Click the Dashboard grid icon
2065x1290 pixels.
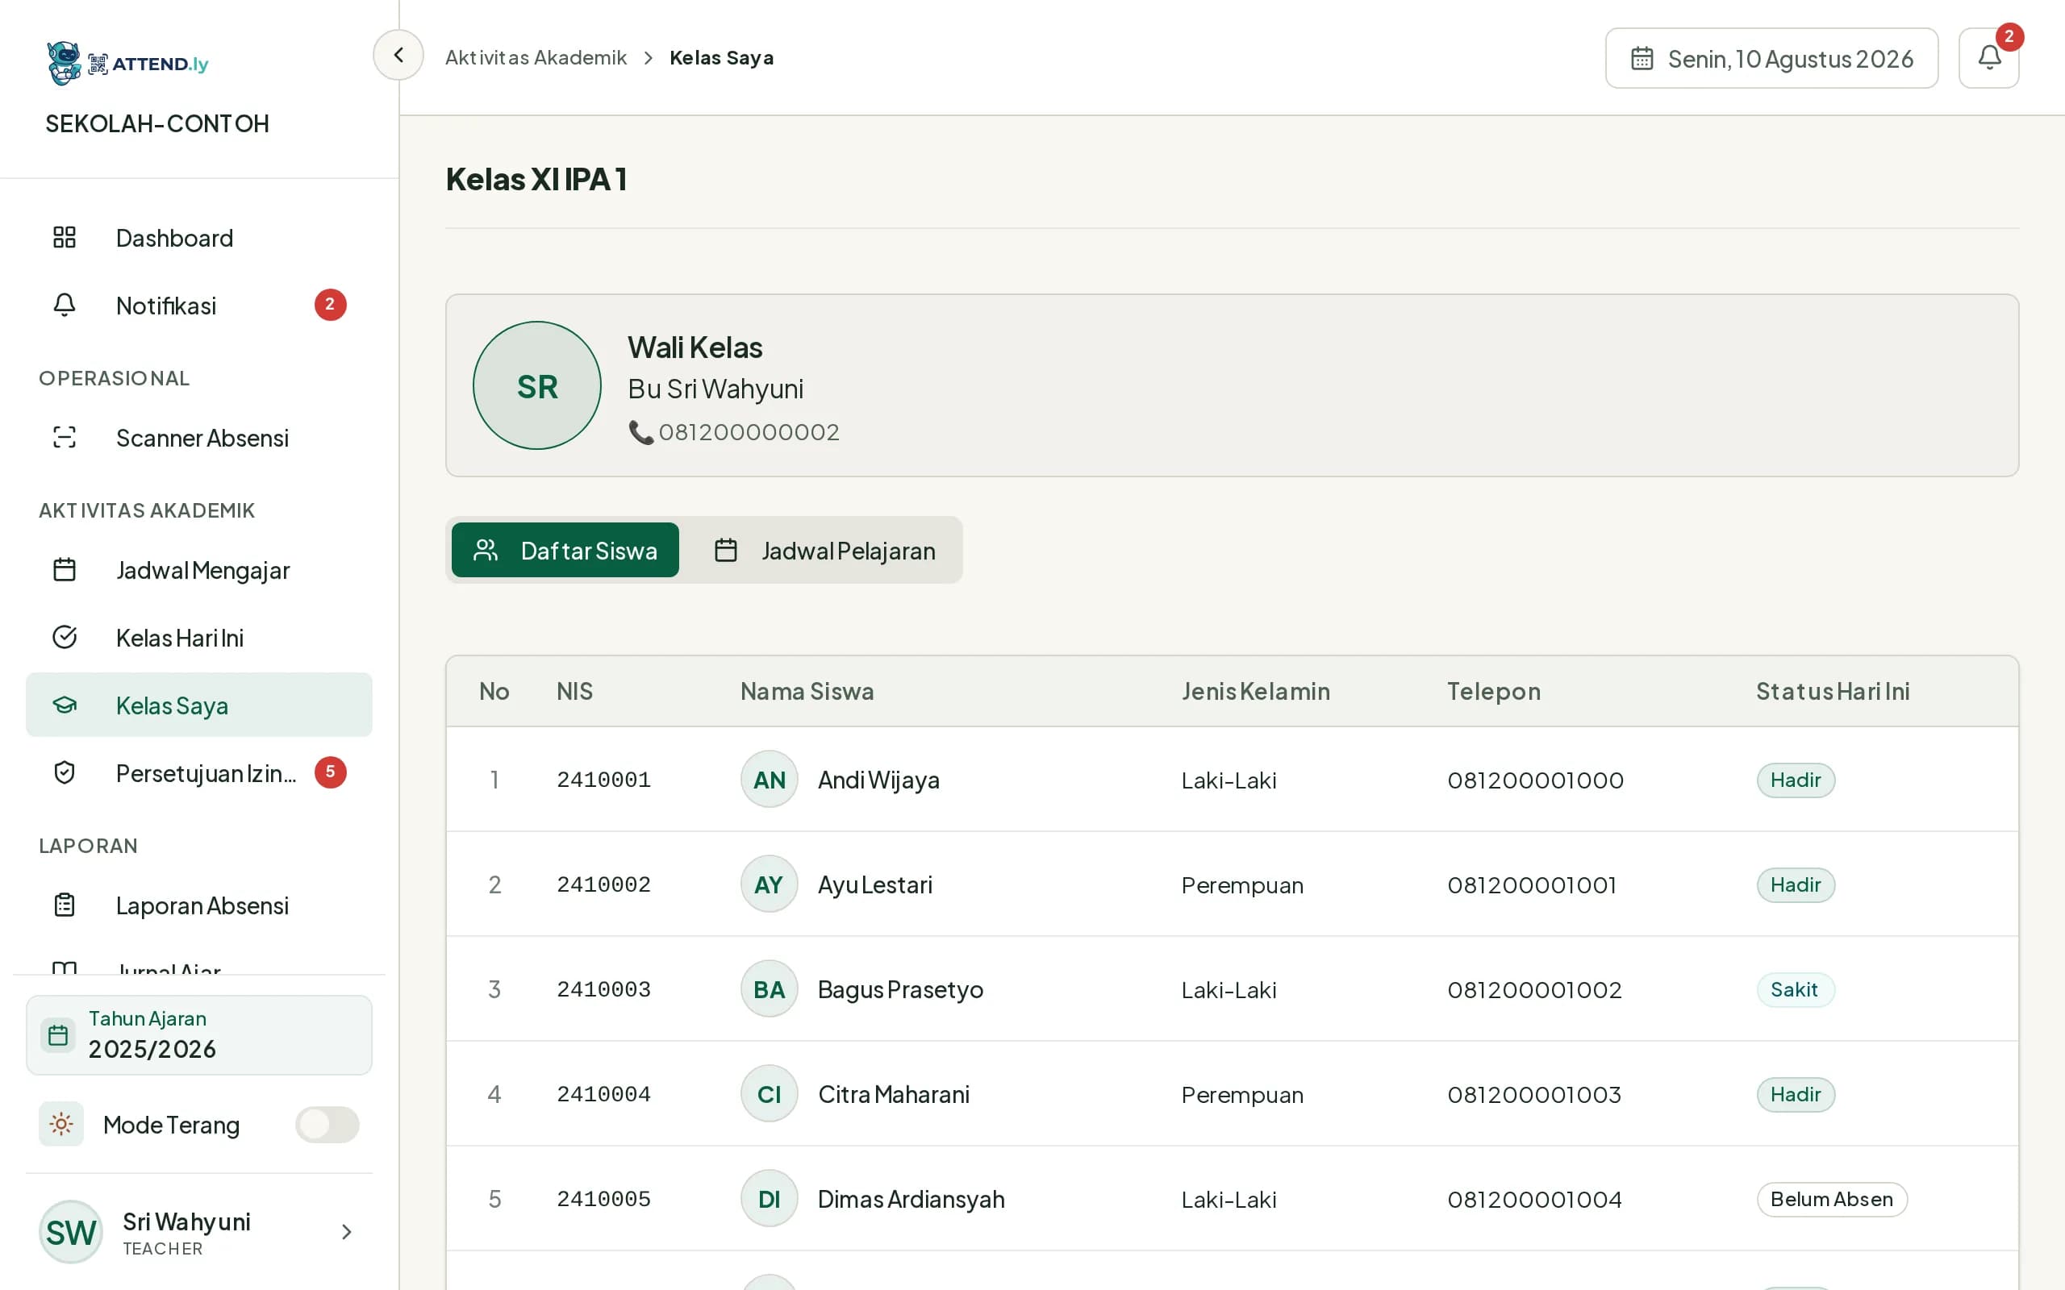click(65, 237)
